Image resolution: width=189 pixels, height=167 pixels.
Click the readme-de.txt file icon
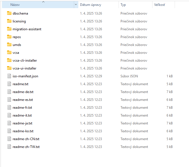pyautogui.click(x=9, y=92)
